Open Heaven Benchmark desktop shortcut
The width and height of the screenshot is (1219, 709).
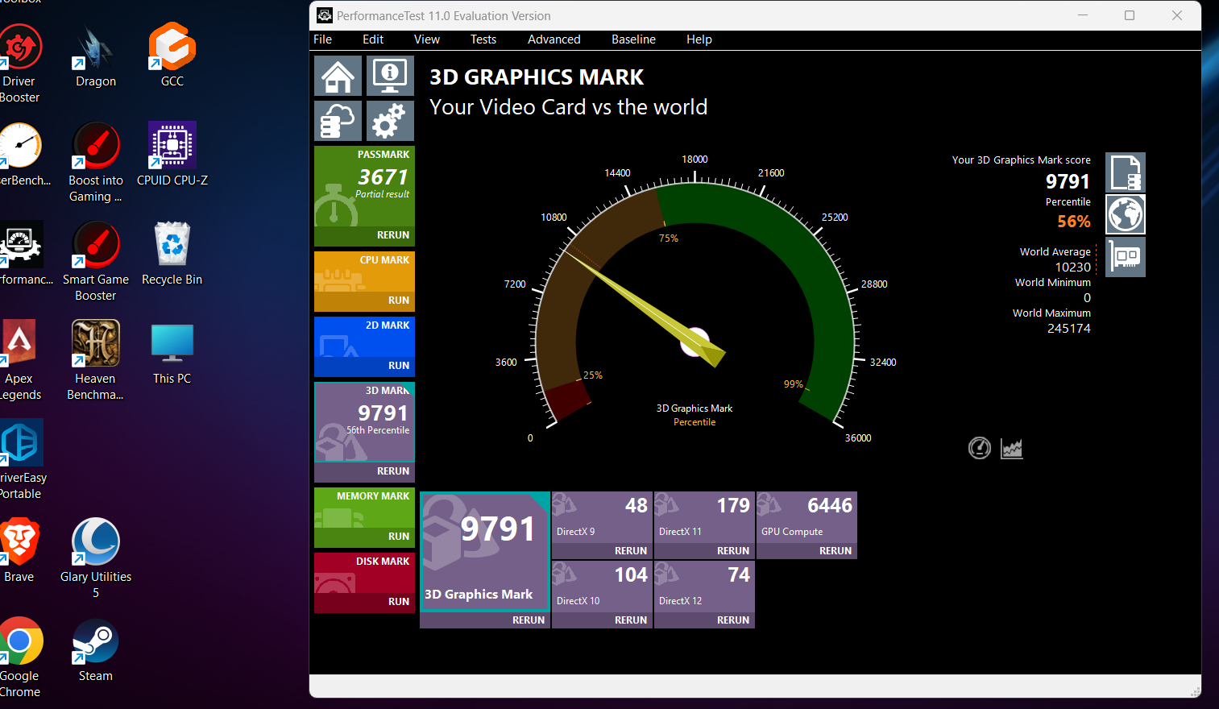(x=96, y=361)
